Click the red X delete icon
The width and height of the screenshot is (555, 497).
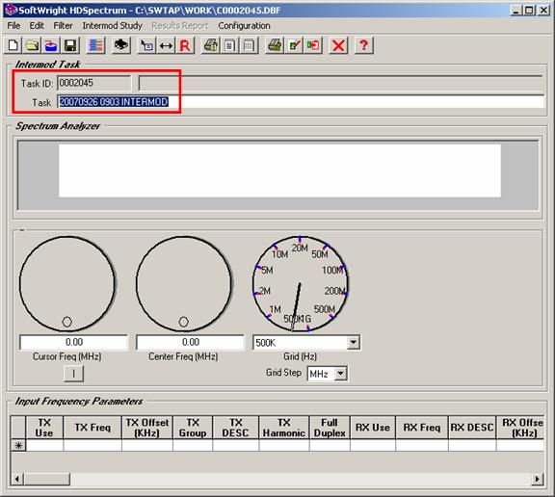(338, 45)
